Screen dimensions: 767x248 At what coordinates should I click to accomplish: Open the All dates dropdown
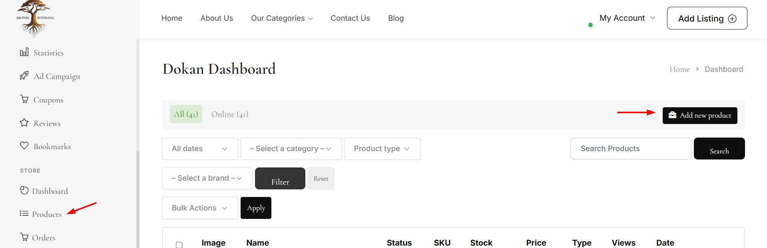coord(200,149)
